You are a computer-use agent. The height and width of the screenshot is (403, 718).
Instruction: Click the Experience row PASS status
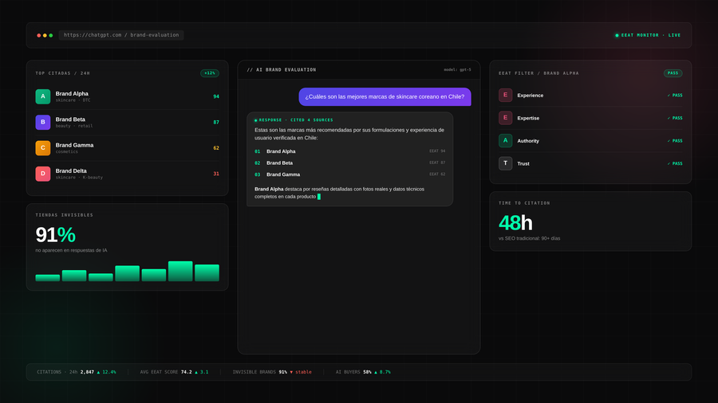point(674,96)
